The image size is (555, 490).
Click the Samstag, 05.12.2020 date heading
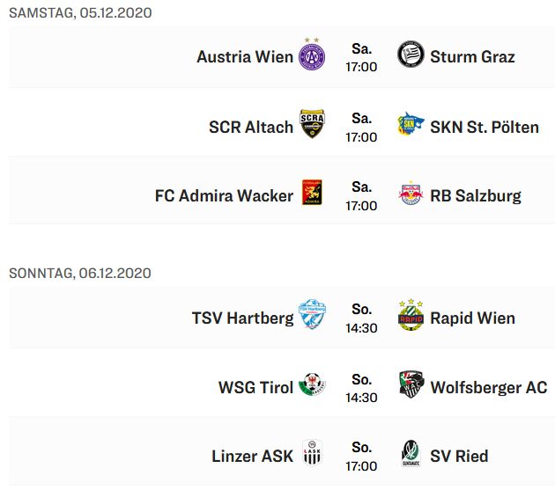pyautogui.click(x=80, y=13)
